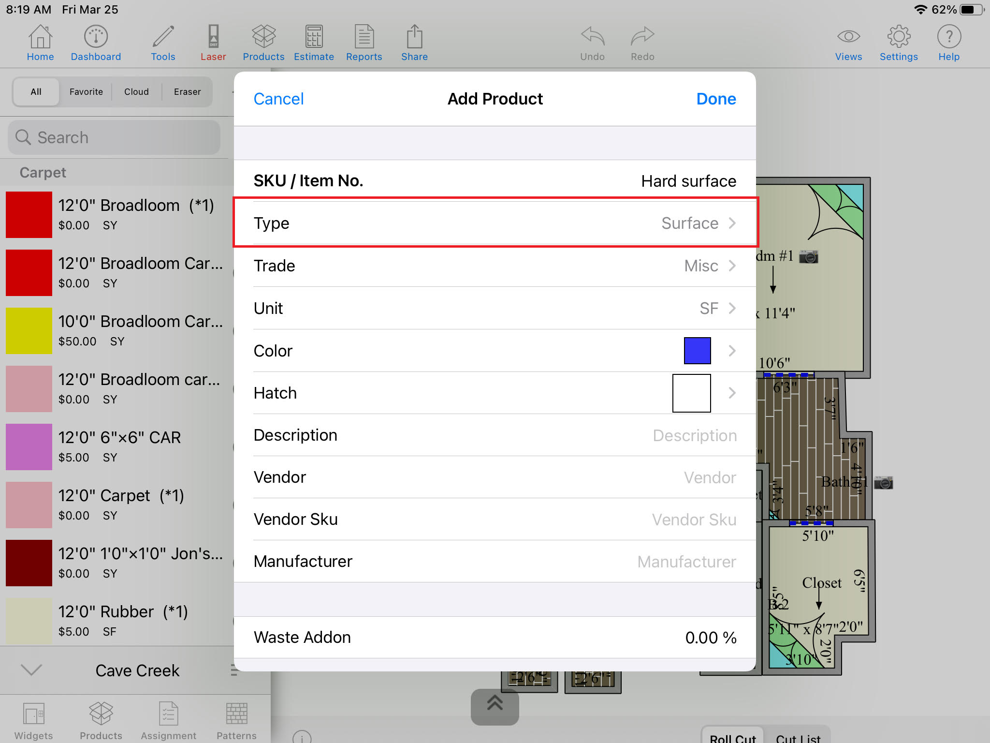Open the Trade Misc selector row
This screenshot has width=990, height=743.
495,266
